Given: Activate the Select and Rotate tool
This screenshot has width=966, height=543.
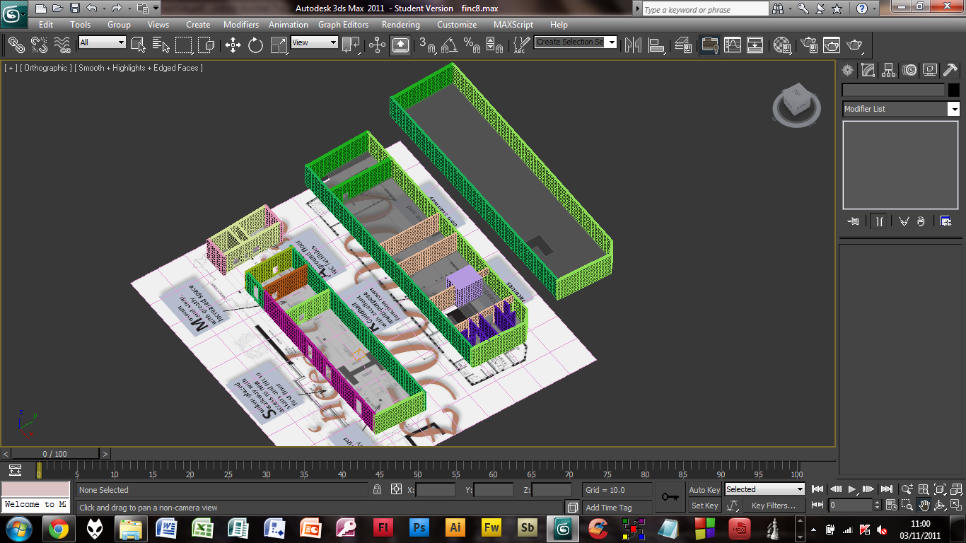Looking at the screenshot, I should click(255, 45).
